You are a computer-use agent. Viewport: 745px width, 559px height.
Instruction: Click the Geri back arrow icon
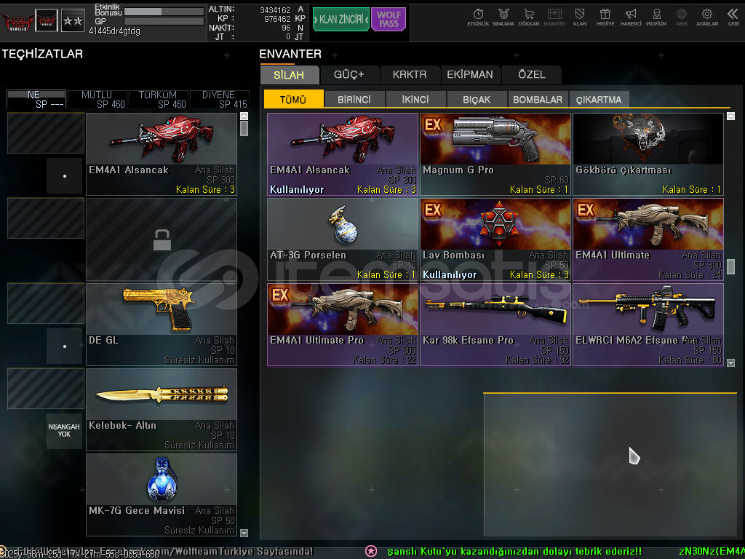click(x=733, y=17)
